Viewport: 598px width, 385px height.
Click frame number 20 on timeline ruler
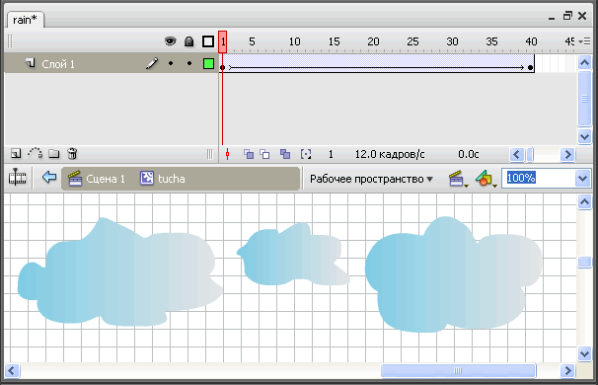click(x=373, y=41)
